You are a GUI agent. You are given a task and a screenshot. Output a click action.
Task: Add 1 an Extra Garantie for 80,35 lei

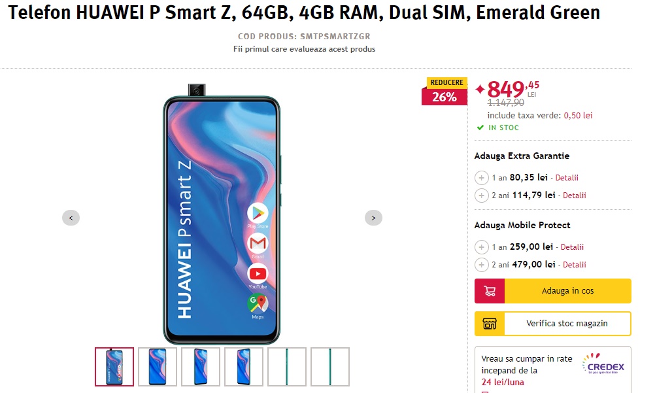(x=481, y=178)
